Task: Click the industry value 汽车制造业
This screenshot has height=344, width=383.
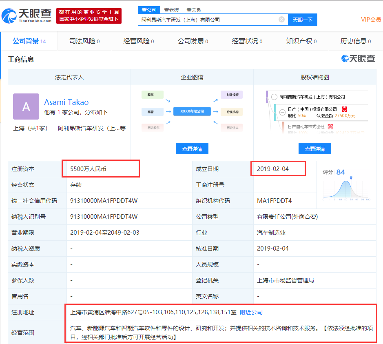Action: coord(271,233)
